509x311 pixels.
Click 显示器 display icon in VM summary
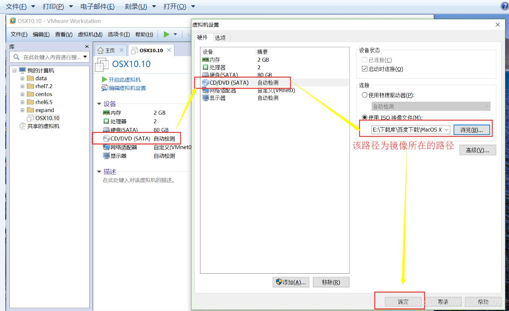click(106, 155)
